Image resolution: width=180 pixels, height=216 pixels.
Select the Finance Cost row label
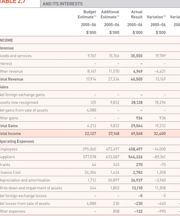10,172
